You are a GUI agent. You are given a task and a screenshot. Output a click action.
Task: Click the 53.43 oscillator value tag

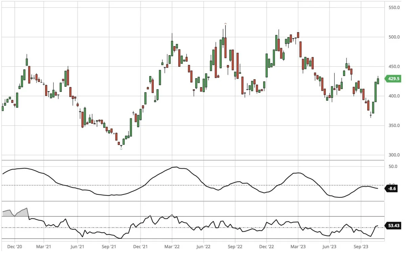393,226
